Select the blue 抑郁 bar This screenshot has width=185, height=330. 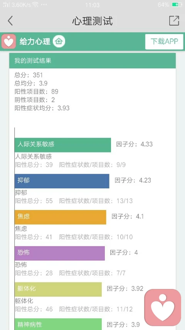[x=62, y=181]
